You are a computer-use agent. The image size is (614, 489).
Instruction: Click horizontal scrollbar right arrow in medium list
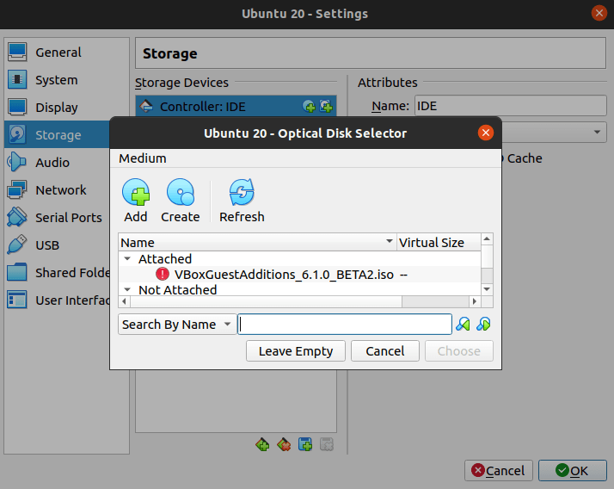point(475,301)
